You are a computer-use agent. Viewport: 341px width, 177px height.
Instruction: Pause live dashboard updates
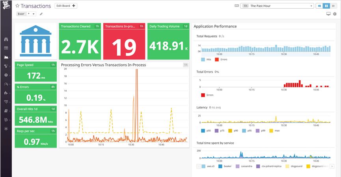[x=326, y=6]
